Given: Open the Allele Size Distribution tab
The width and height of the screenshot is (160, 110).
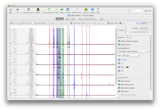Looking at the screenshot, I should [x=87, y=19].
